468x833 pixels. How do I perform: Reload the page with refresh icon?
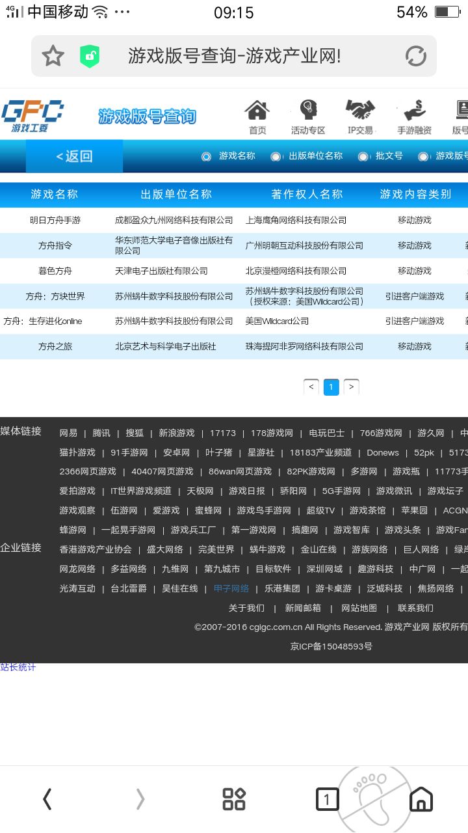(x=416, y=56)
